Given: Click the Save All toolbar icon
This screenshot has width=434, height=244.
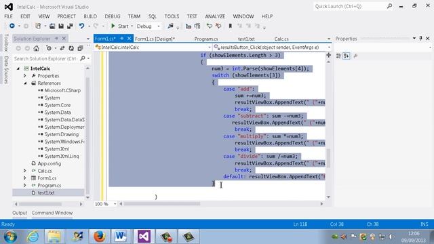Looking at the screenshot, I should 70,26.
